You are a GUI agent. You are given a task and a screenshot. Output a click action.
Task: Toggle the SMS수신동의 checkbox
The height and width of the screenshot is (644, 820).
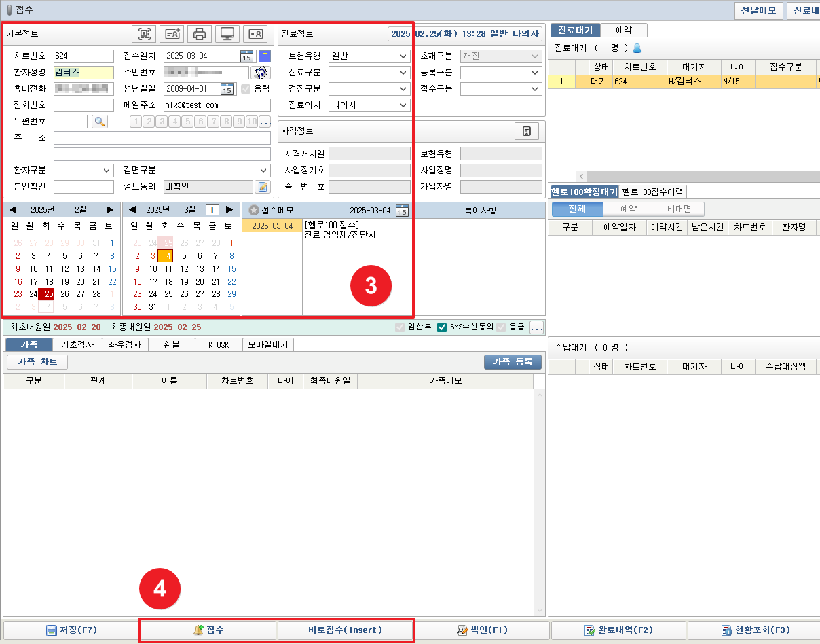(x=442, y=327)
